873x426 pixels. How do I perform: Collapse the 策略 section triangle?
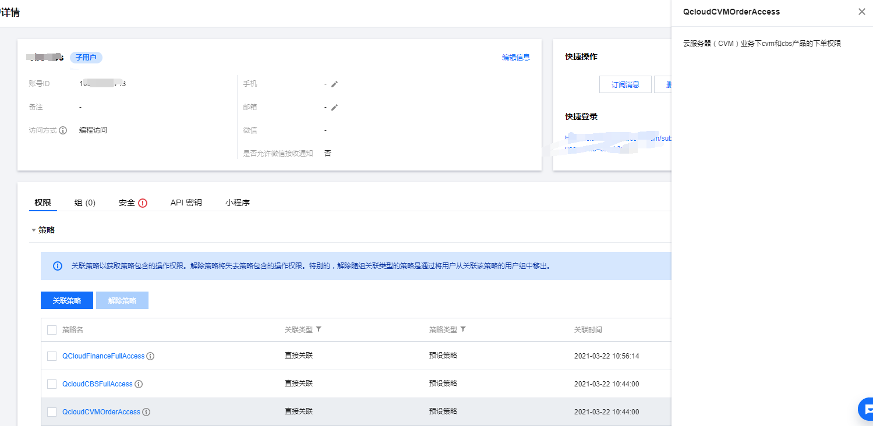click(x=33, y=230)
